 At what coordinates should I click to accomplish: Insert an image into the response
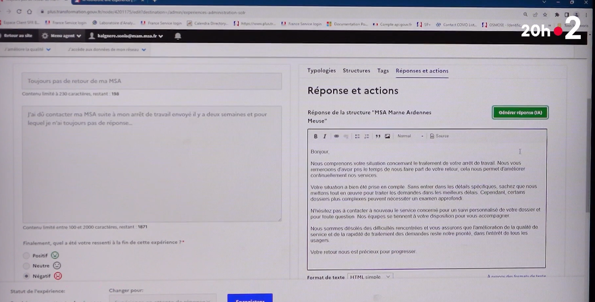tap(388, 136)
